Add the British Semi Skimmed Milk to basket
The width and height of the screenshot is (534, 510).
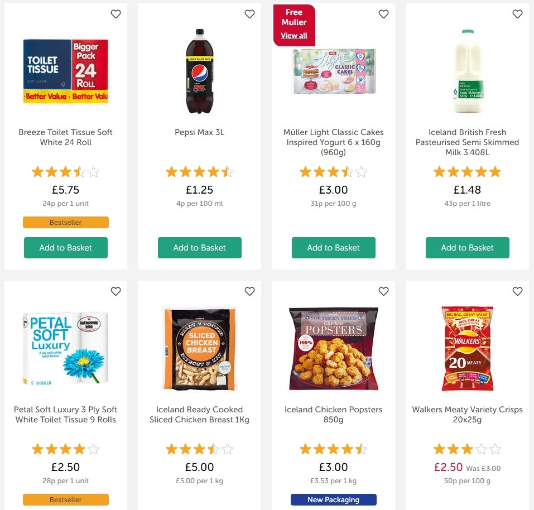coord(467,248)
